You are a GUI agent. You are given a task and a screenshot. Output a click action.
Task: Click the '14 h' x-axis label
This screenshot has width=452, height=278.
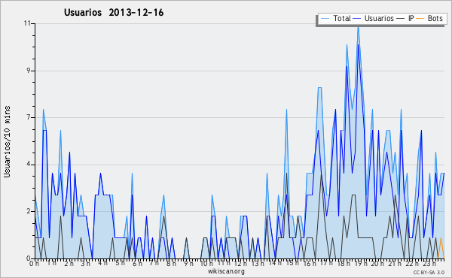point(274,263)
